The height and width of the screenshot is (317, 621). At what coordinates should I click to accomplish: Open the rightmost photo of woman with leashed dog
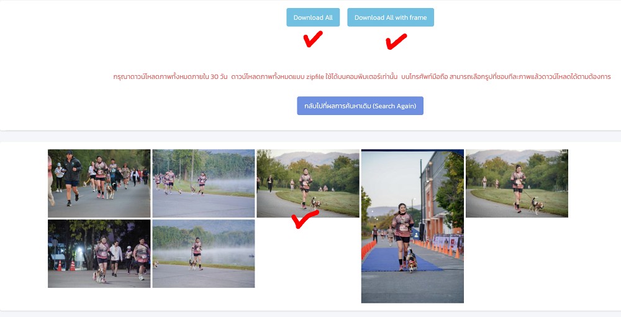[x=517, y=183]
